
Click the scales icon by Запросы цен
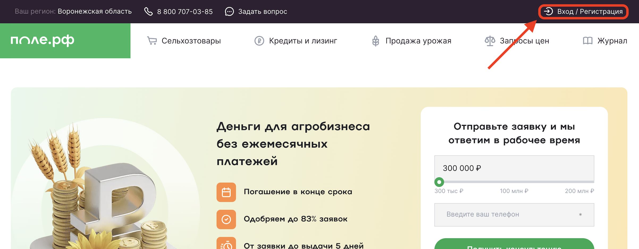point(490,41)
